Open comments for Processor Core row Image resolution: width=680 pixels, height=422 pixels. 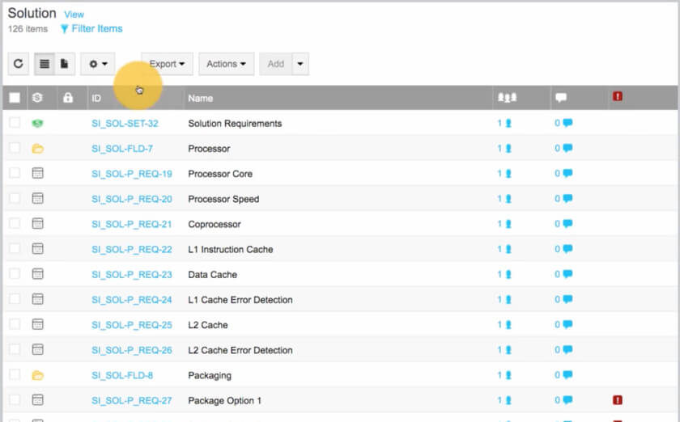(563, 174)
